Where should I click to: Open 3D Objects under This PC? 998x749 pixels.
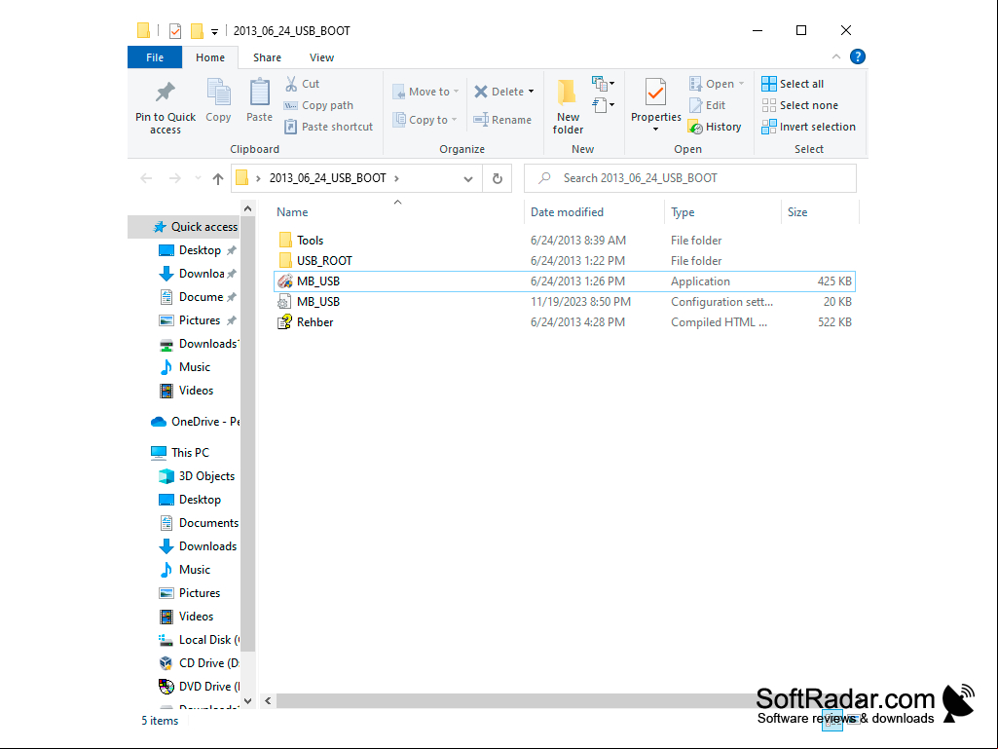[x=197, y=475]
